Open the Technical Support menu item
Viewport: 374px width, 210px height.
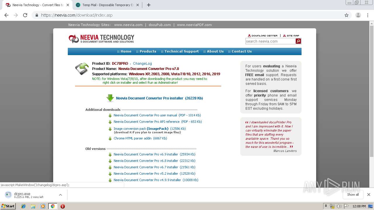pyautogui.click(x=180, y=51)
